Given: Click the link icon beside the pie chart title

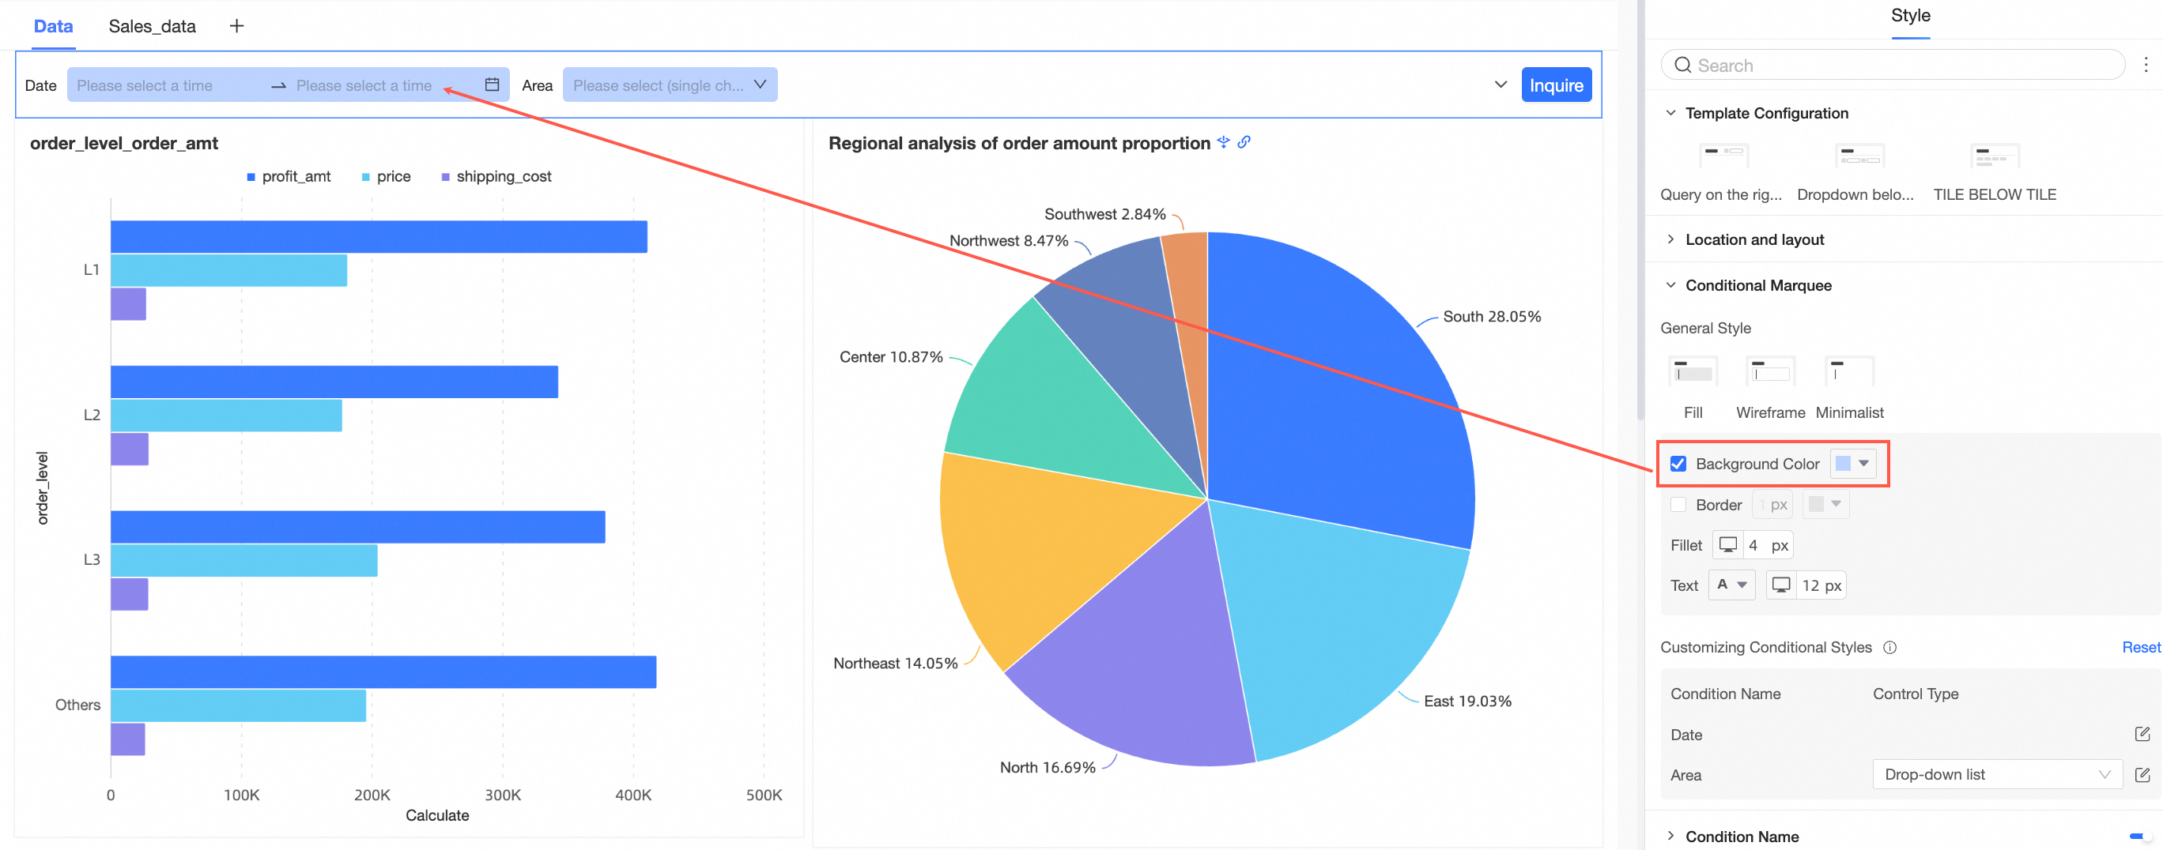Looking at the screenshot, I should pos(1244,142).
